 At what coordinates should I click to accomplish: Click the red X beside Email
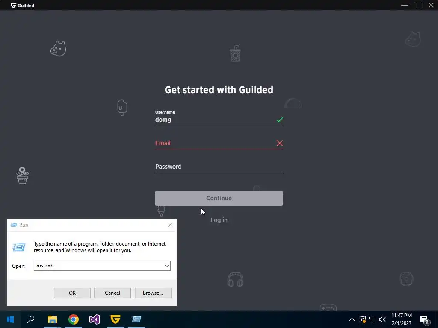(x=280, y=143)
